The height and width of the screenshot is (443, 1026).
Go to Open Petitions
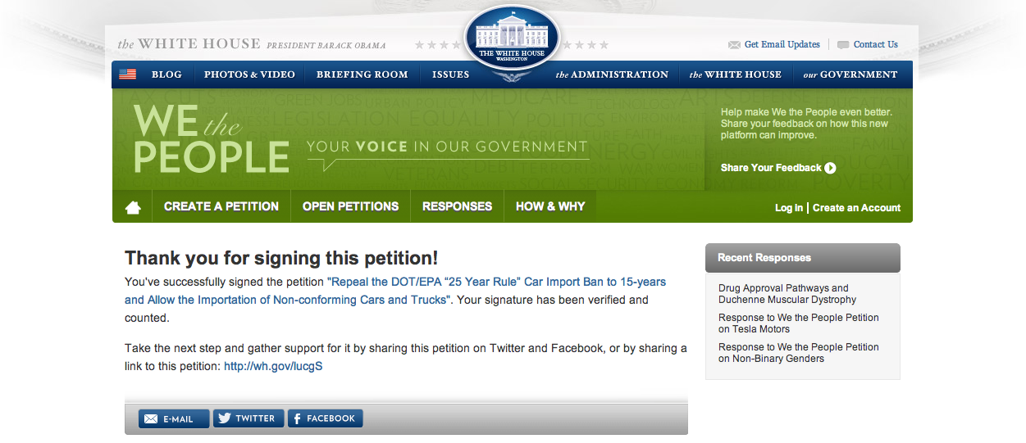click(x=350, y=206)
